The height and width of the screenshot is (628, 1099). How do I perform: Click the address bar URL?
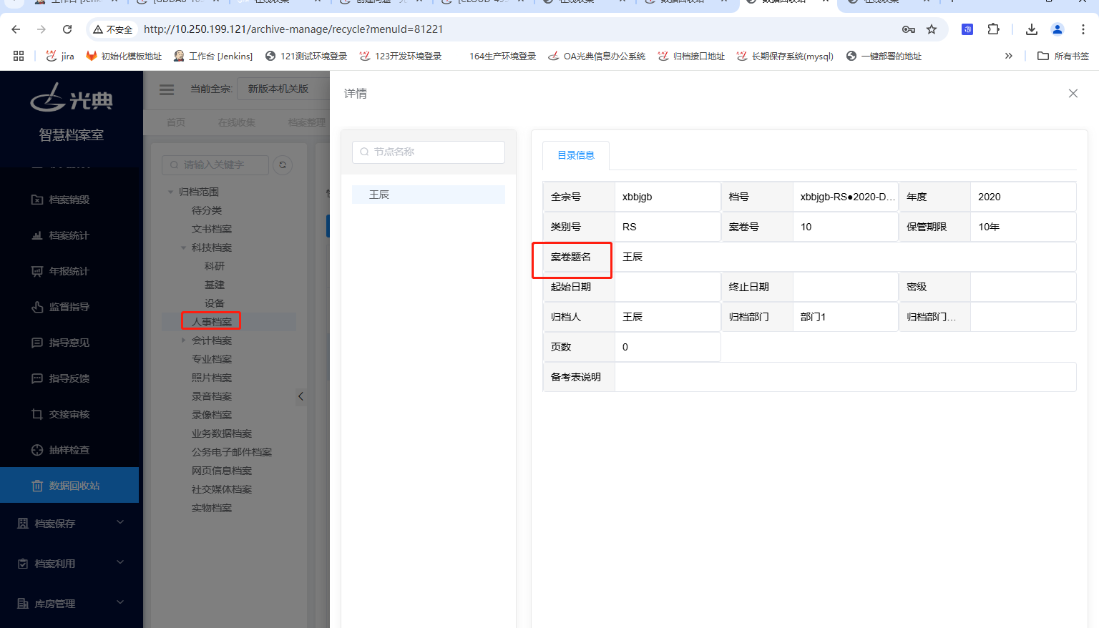pyautogui.click(x=293, y=29)
